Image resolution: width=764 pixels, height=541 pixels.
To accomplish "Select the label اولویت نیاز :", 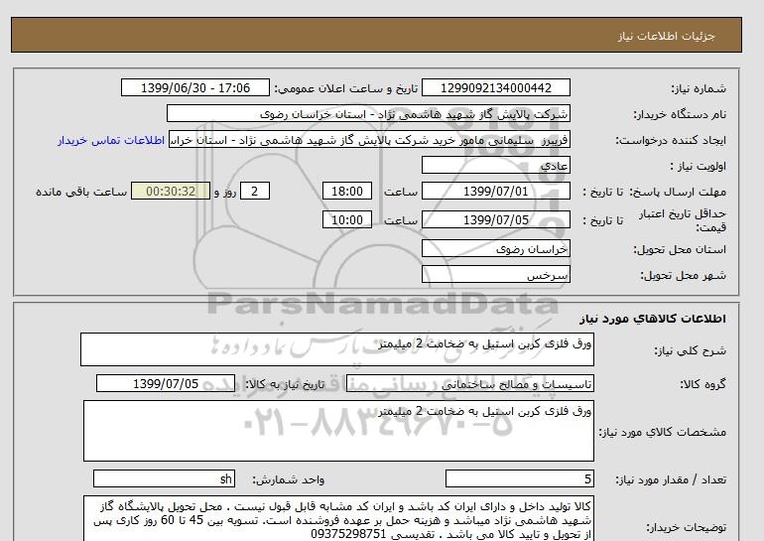I will coord(699,166).
